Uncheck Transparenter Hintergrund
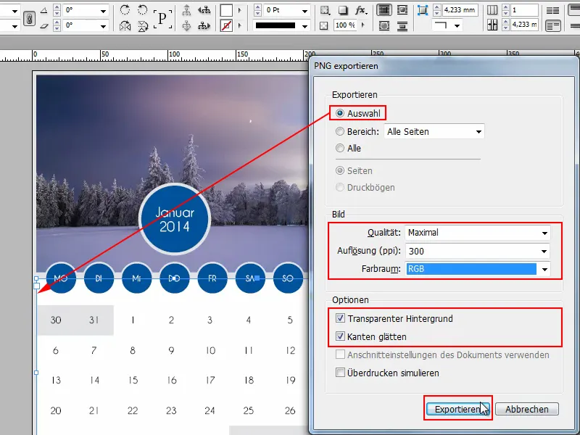Screen dimensions: 580x435 340,318
